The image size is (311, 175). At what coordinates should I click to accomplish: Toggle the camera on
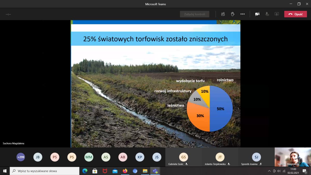257,14
